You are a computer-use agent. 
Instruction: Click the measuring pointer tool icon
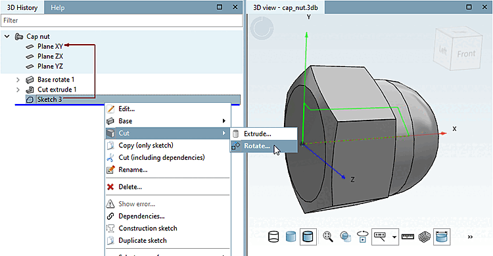click(381, 237)
